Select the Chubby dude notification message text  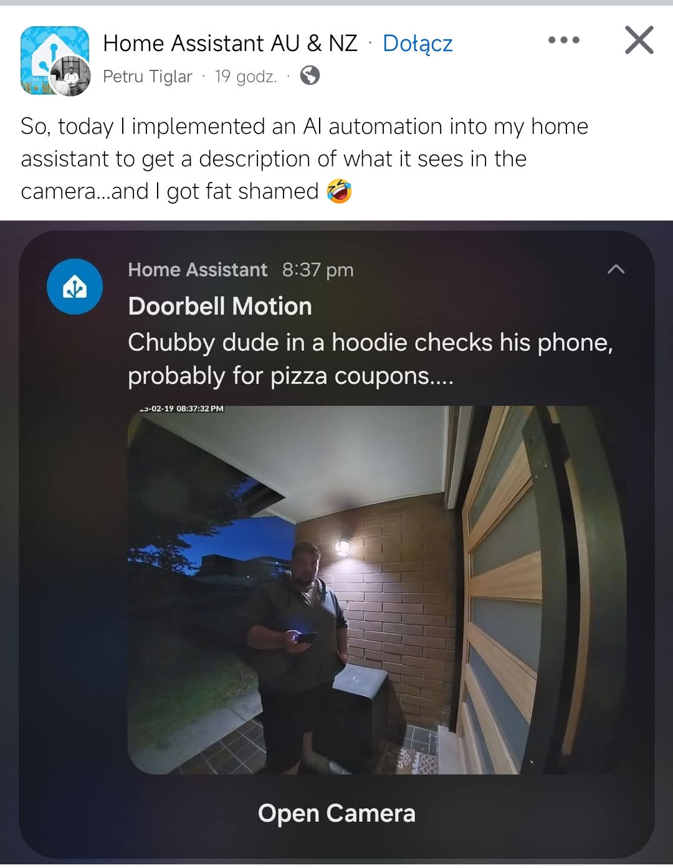click(370, 359)
